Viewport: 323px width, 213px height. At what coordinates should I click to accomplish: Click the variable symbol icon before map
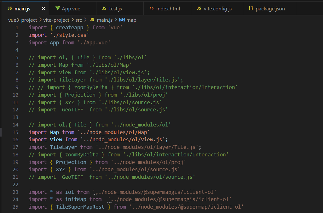(x=122, y=20)
